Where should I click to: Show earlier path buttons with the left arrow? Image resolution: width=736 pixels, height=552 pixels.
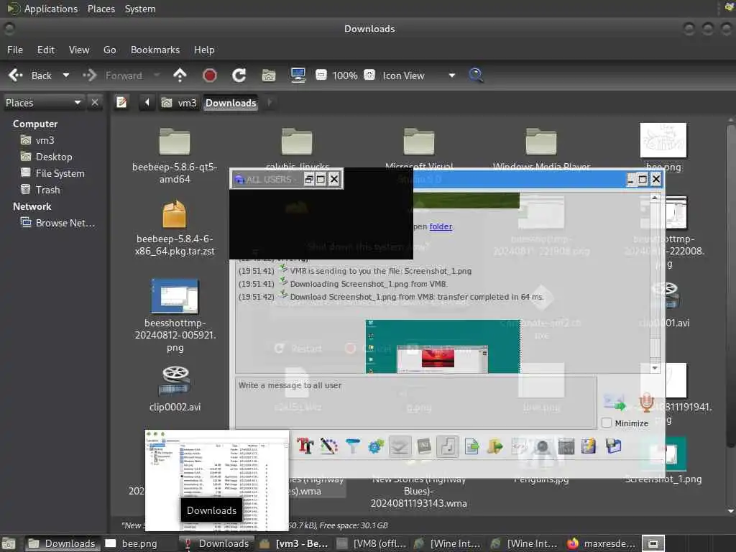point(147,102)
